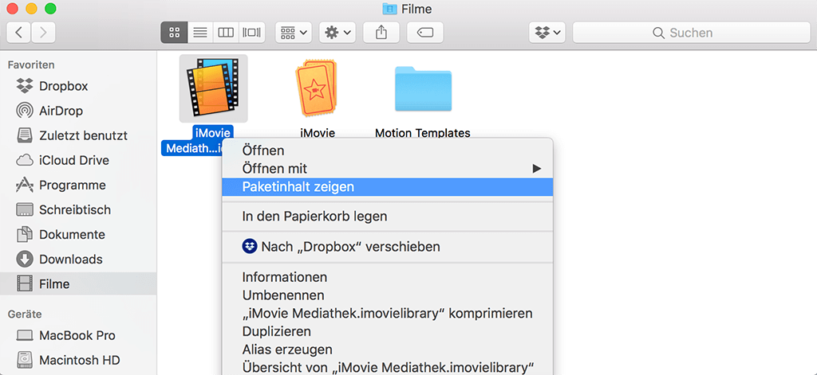This screenshot has height=375, width=817.
Task: Select AirDrop in the sidebar
Action: click(x=78, y=111)
